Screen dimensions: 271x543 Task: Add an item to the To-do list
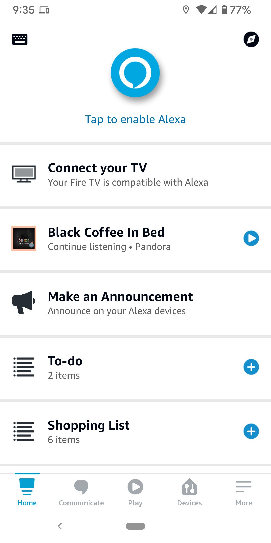coord(251,367)
